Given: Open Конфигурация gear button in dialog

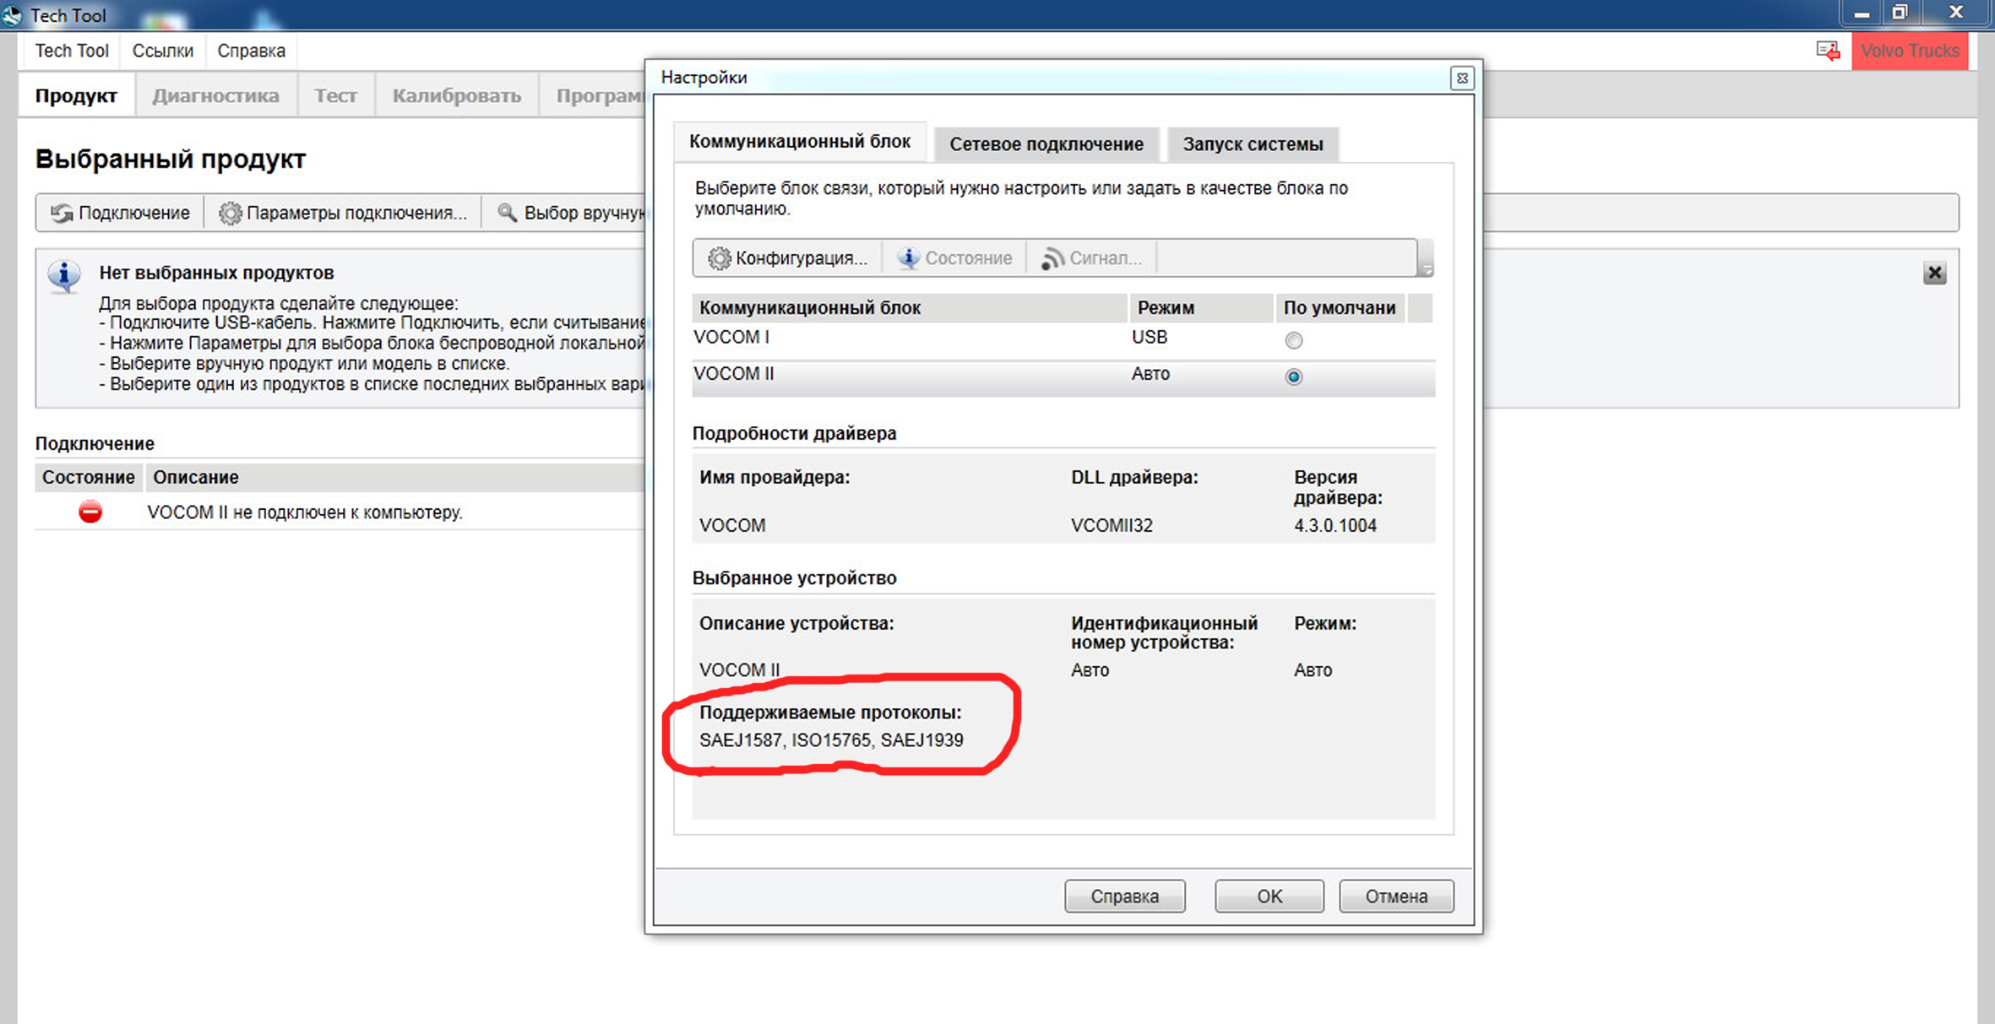Looking at the screenshot, I should click(719, 258).
